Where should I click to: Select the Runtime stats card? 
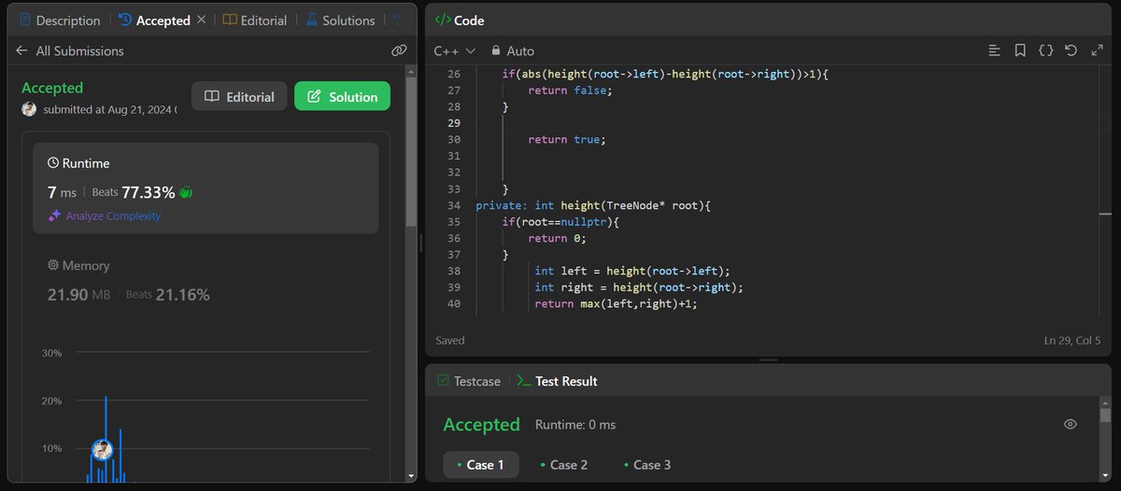(x=206, y=188)
